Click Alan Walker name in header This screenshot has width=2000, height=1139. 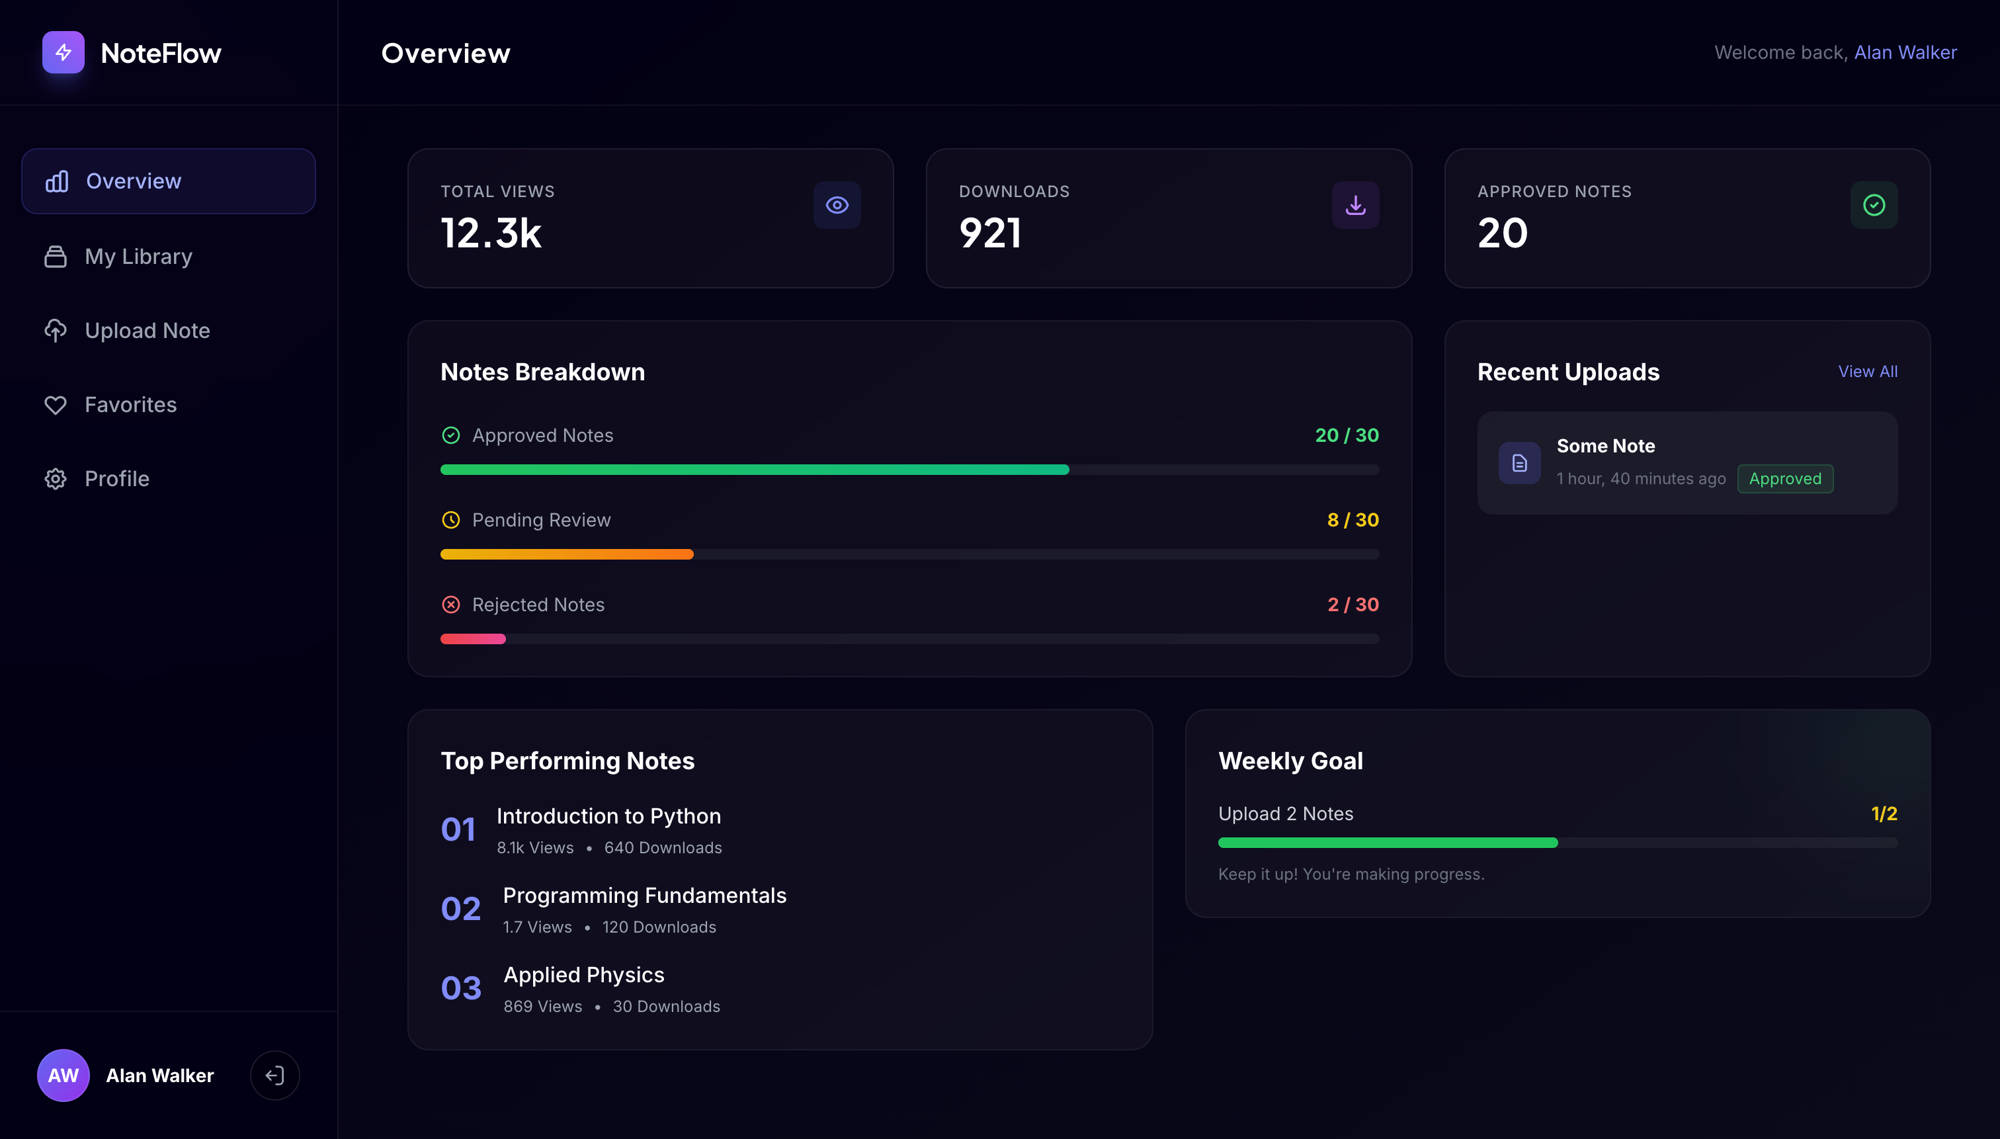click(x=1905, y=52)
